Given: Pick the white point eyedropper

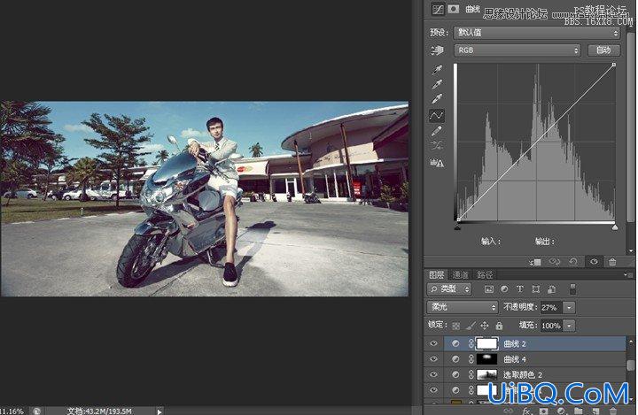Looking at the screenshot, I should point(437,99).
